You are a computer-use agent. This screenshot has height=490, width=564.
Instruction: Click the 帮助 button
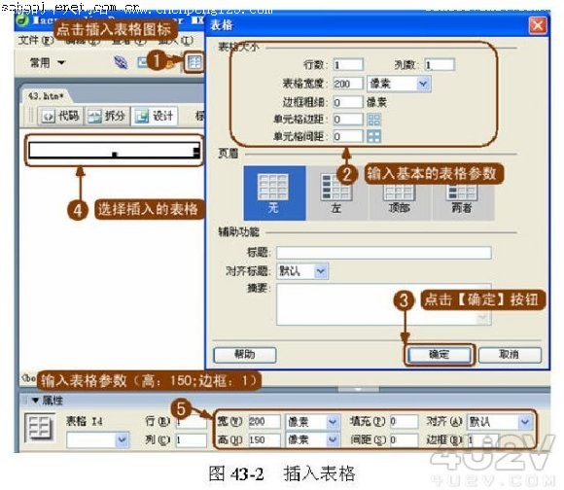tap(245, 355)
